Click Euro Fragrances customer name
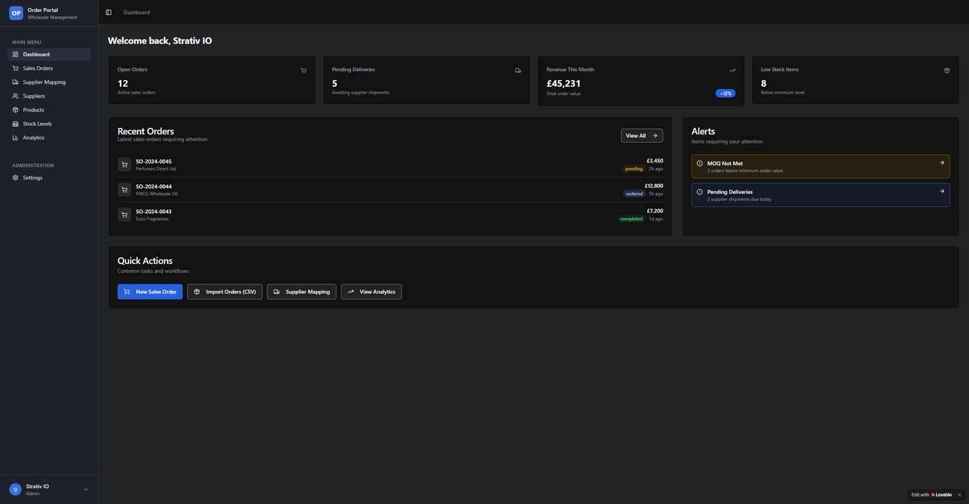 pos(152,219)
